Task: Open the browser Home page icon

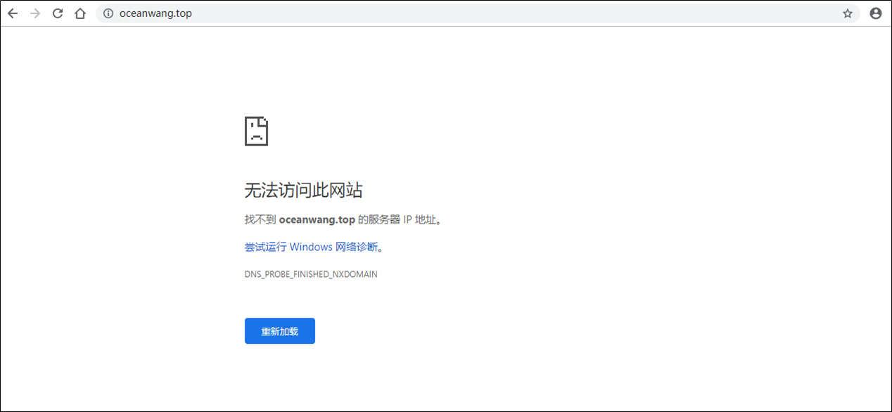Action: (80, 13)
